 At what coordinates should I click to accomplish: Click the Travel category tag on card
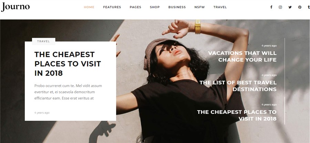(43, 41)
